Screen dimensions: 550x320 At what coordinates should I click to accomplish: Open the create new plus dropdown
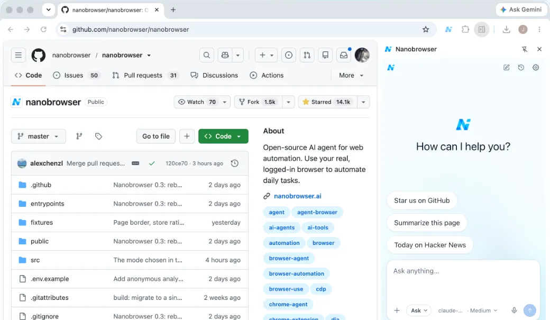(x=266, y=55)
